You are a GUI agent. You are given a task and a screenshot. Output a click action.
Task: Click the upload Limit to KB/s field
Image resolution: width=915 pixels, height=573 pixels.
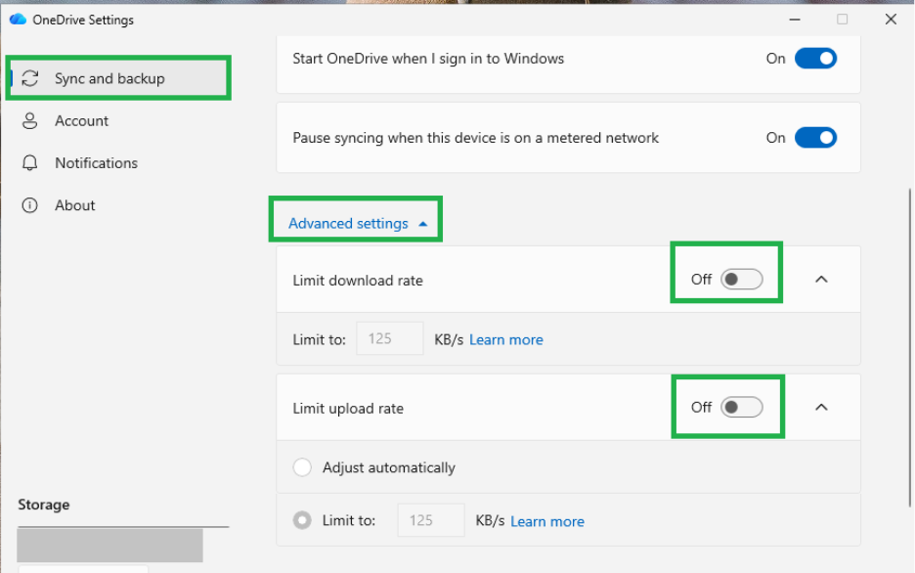(x=431, y=520)
